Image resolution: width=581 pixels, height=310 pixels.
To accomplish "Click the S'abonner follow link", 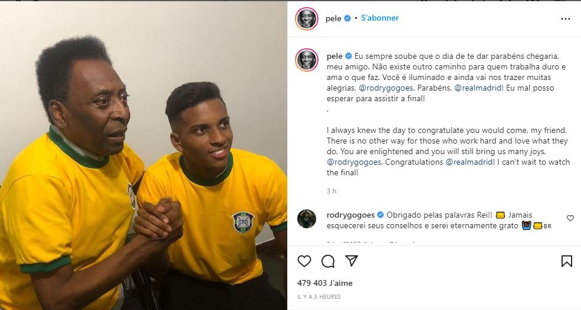I will [x=380, y=18].
